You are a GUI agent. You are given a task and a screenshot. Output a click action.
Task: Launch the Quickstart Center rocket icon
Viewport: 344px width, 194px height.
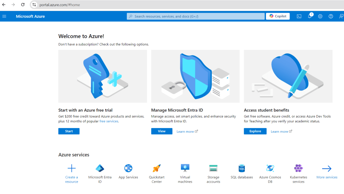coord(157,169)
